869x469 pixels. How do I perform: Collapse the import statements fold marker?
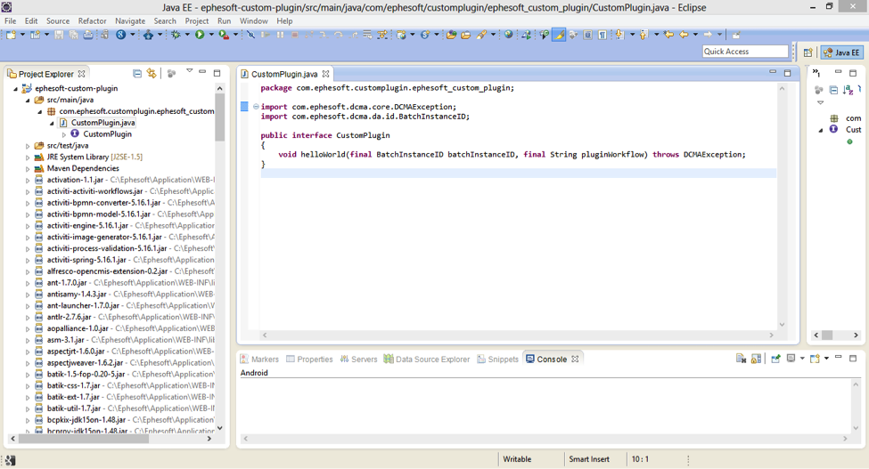[256, 107]
